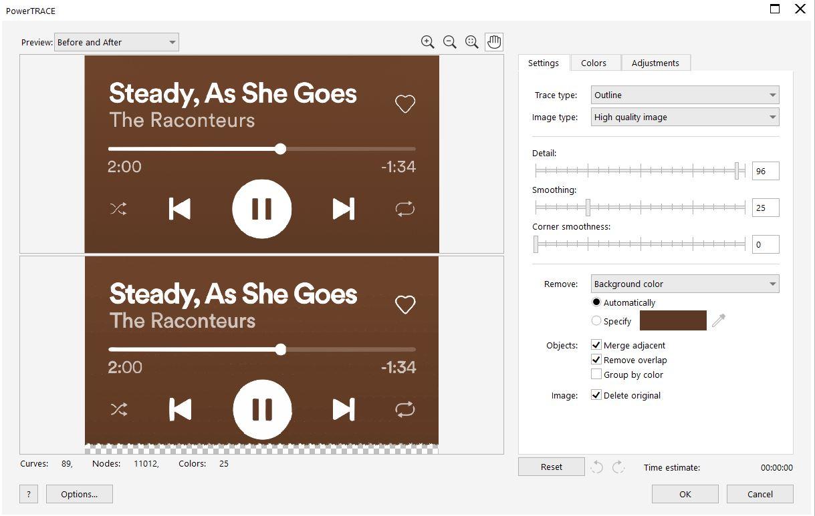Close the PowerTRACE window
This screenshot has width=815, height=516.
coord(800,9)
